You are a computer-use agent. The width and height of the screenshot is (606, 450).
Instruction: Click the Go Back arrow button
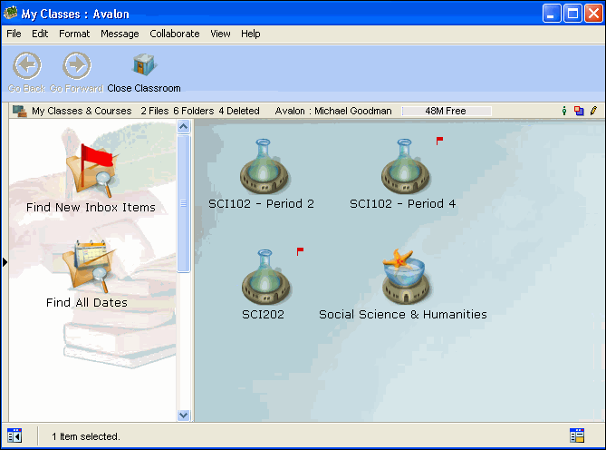(27, 66)
